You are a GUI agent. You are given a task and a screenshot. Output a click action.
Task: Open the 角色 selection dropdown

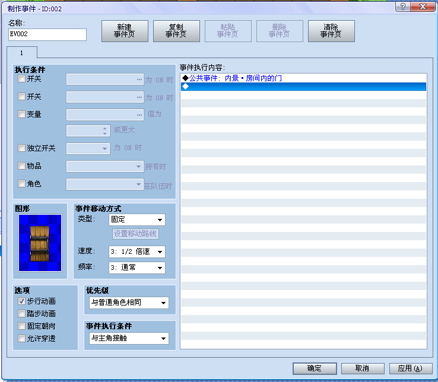pos(104,184)
